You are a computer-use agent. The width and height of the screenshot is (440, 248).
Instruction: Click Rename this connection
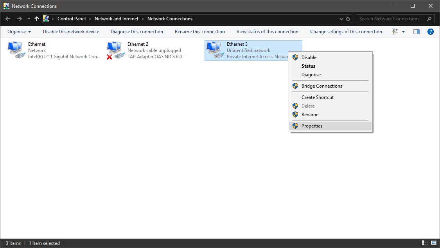click(200, 32)
